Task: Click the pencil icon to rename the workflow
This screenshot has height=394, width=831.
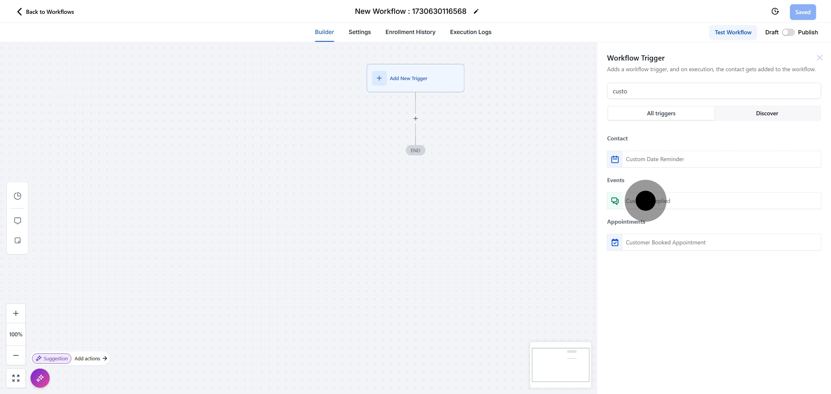Action: point(476,12)
